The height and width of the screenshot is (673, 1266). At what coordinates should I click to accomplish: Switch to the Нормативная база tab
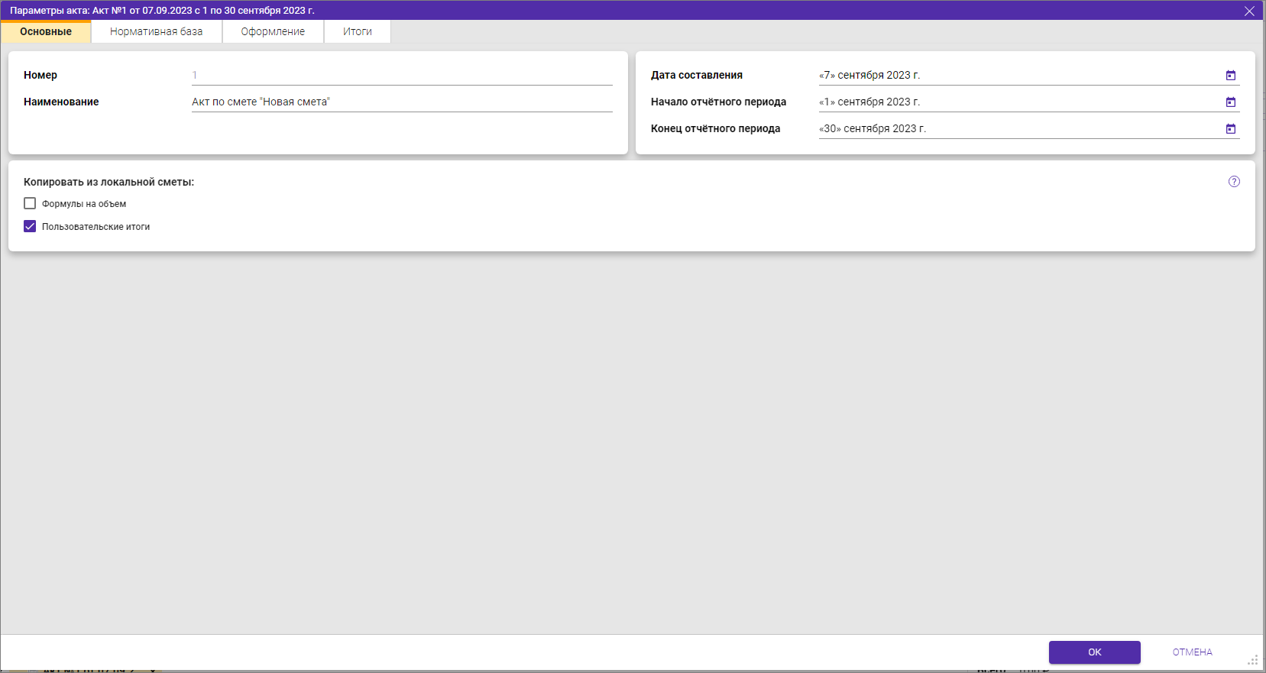(156, 32)
